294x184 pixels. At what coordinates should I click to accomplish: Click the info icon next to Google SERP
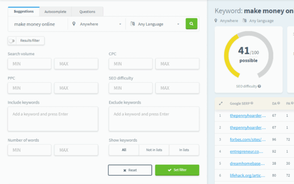[252, 103]
